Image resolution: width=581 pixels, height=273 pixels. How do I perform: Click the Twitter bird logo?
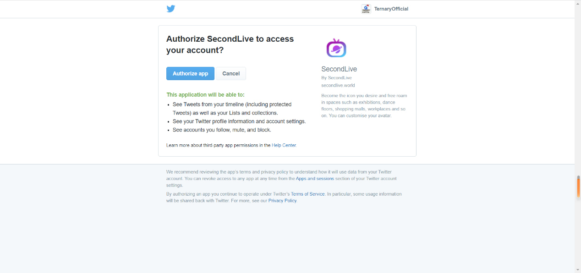[171, 9]
